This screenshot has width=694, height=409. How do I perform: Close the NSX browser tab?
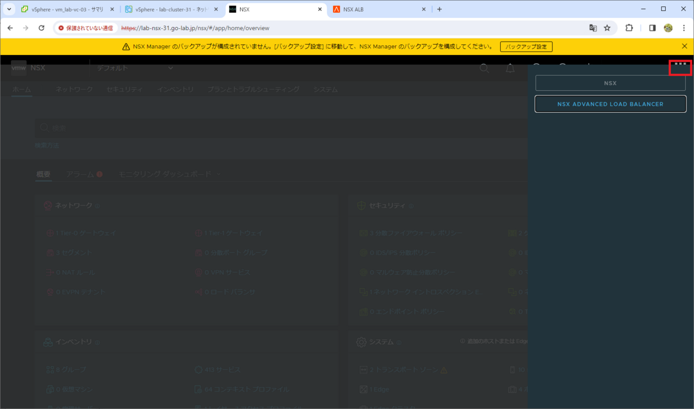320,9
